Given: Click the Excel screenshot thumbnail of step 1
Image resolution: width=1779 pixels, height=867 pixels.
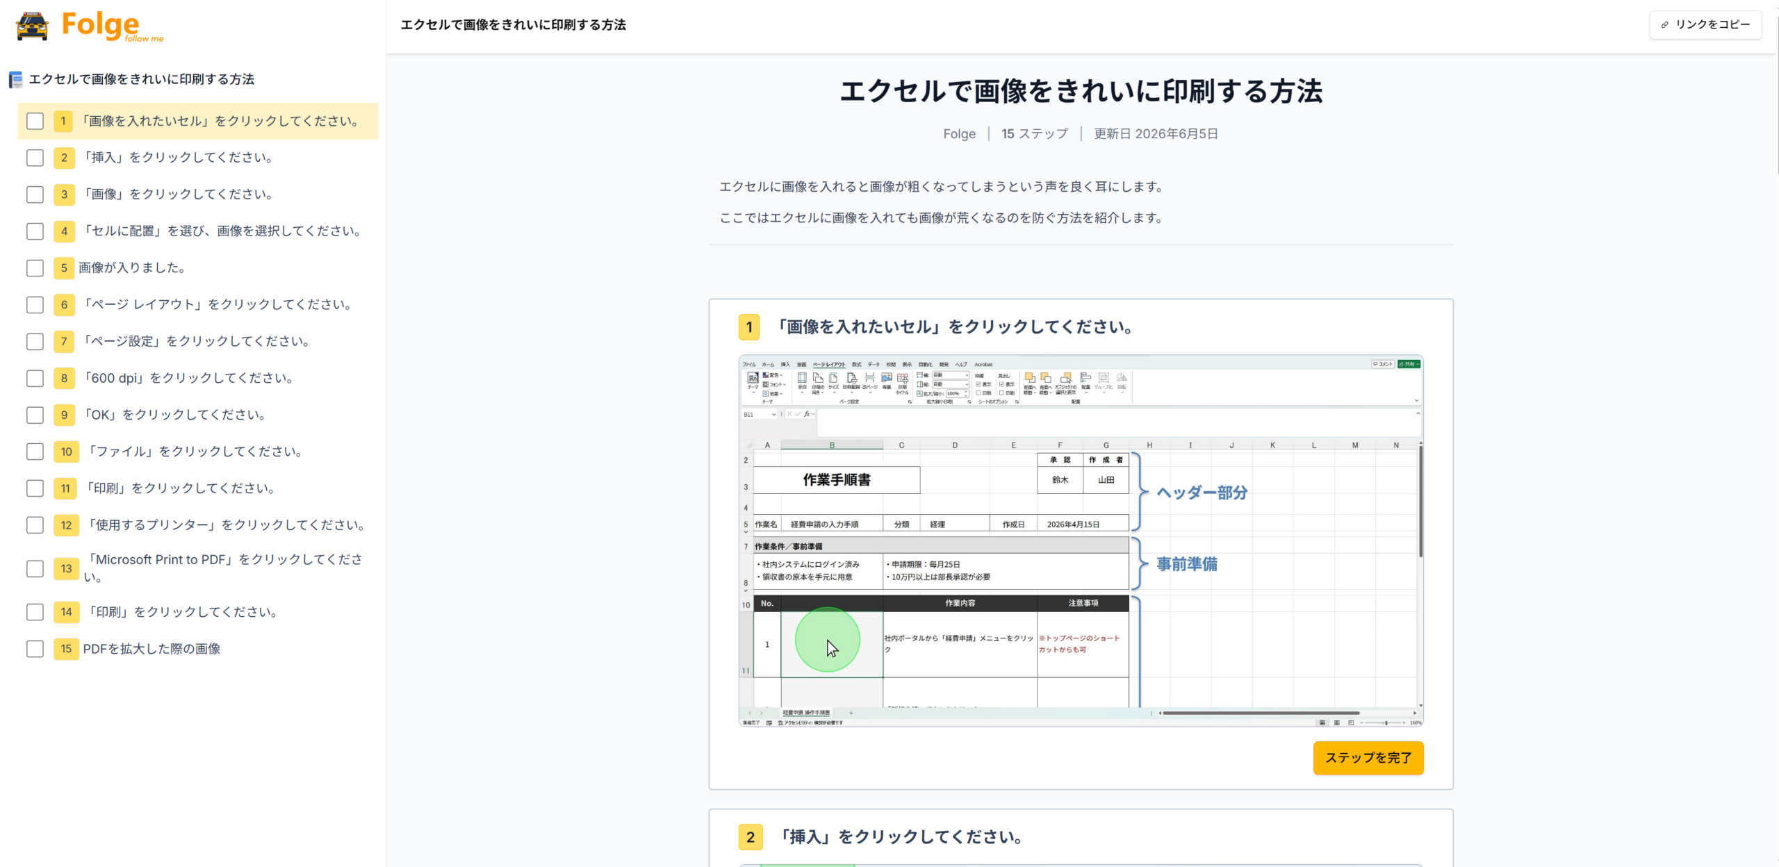Looking at the screenshot, I should 1081,541.
